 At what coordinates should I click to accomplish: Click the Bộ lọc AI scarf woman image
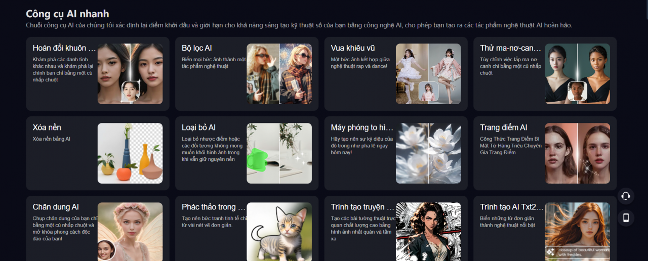pos(279,74)
